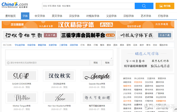Click 预览 under Mother Tongue字体
This screenshot has width=177, height=112.
tap(28, 109)
